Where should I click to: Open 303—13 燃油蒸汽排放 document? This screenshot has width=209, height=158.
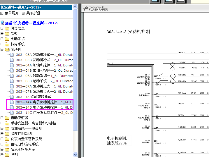[34, 97]
